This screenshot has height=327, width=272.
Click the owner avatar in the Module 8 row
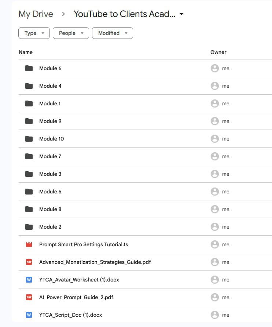coord(214,209)
